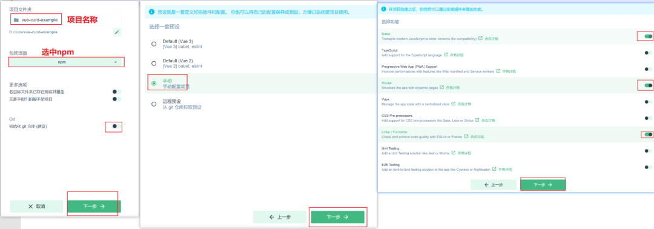Select the 远程预设 remote preset radio
Image resolution: width=654 pixels, height=229 pixels.
pos(154,104)
